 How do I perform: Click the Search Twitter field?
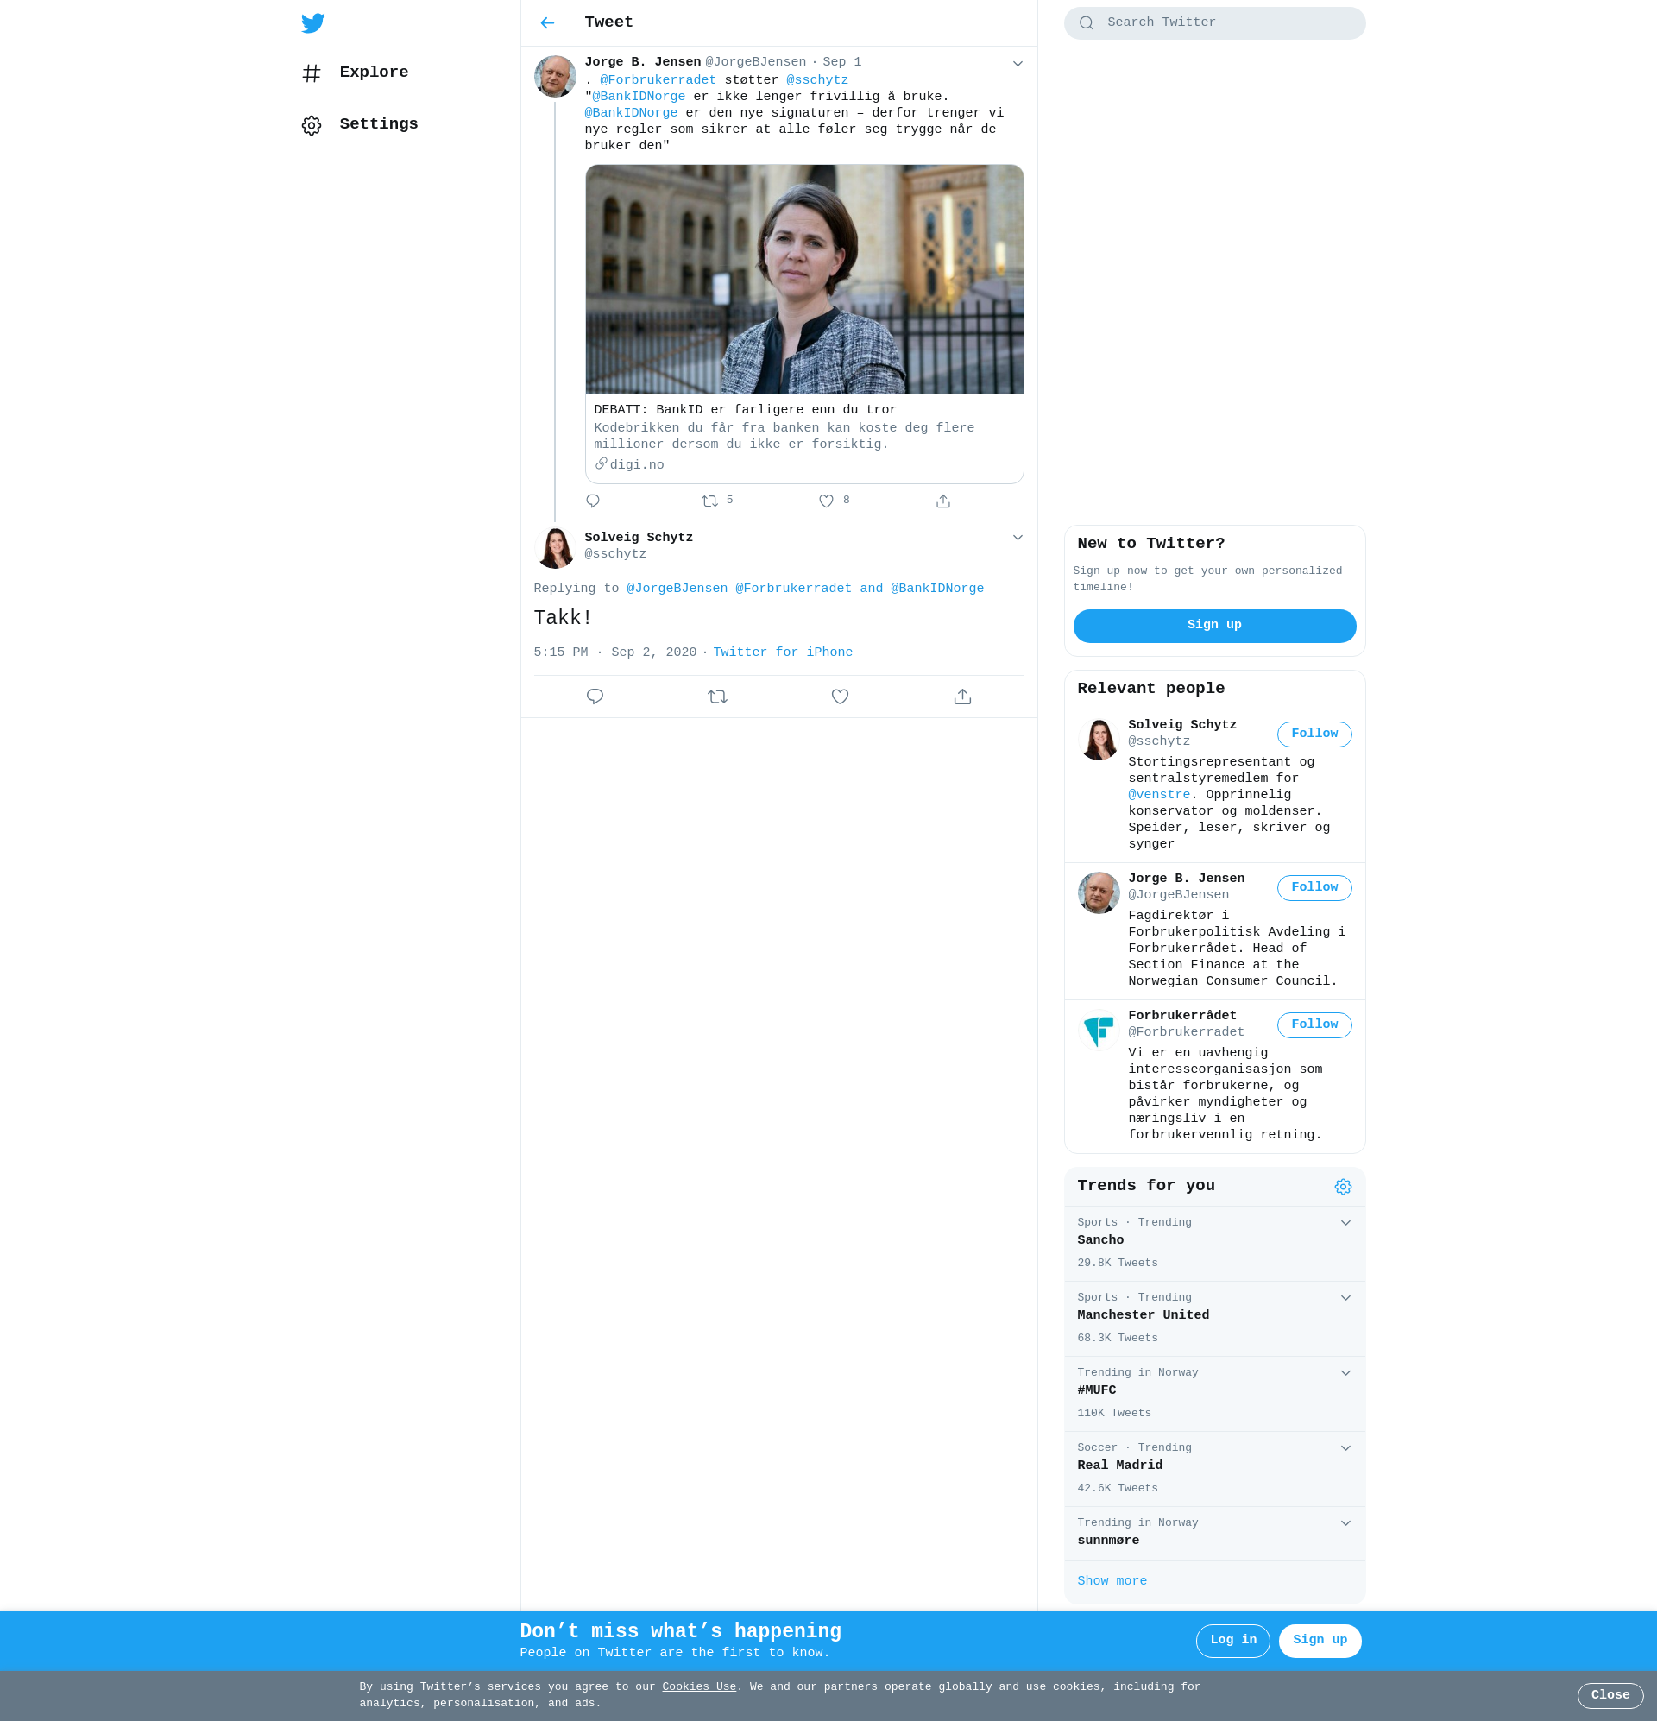1214,22
